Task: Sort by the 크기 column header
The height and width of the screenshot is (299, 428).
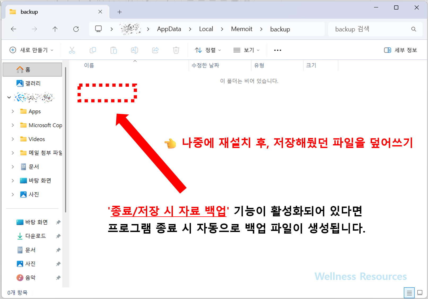Action: 311,65
